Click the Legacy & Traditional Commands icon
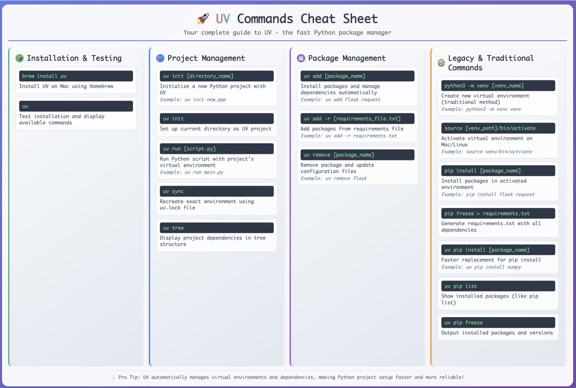The image size is (576, 388). click(x=441, y=63)
